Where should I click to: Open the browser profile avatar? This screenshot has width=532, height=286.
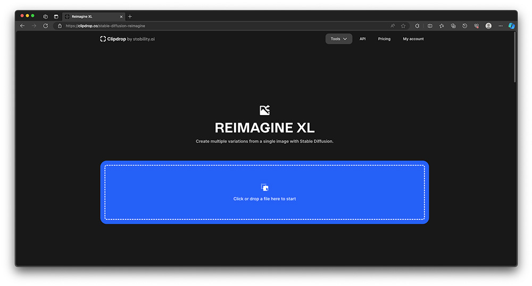[x=488, y=26]
